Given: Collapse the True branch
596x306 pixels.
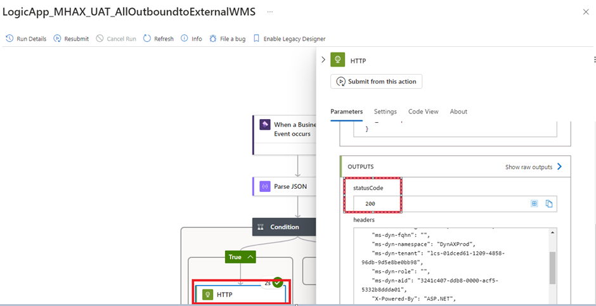Looking at the screenshot, I should 240,257.
